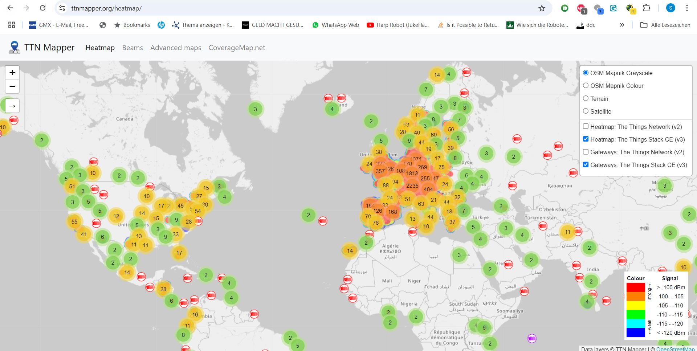697x351 pixels.
Task: Open Alle Lesezeichen folder
Action: 665,25
